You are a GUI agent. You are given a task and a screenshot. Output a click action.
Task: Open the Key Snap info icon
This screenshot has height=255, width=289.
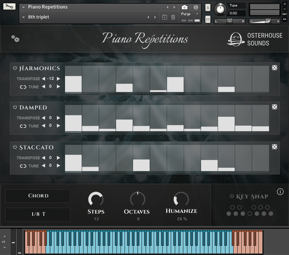(x=280, y=192)
